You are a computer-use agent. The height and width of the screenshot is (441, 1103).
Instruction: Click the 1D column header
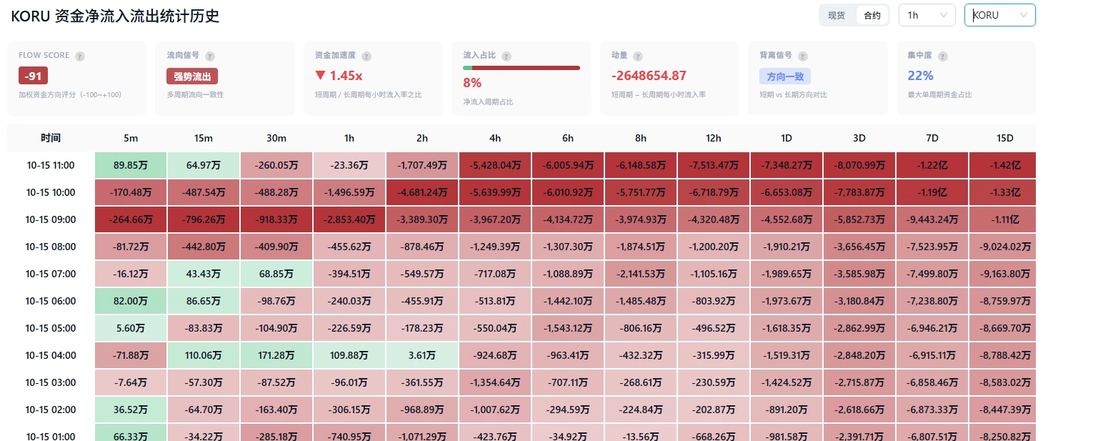tap(787, 138)
